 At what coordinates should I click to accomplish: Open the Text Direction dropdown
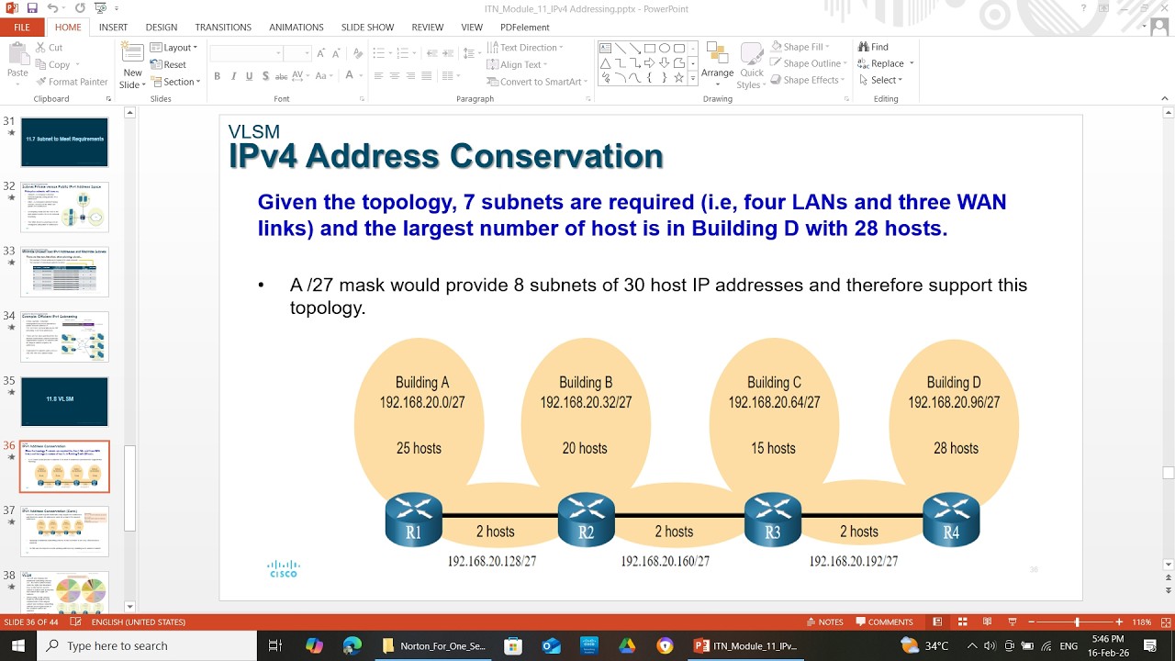point(524,48)
